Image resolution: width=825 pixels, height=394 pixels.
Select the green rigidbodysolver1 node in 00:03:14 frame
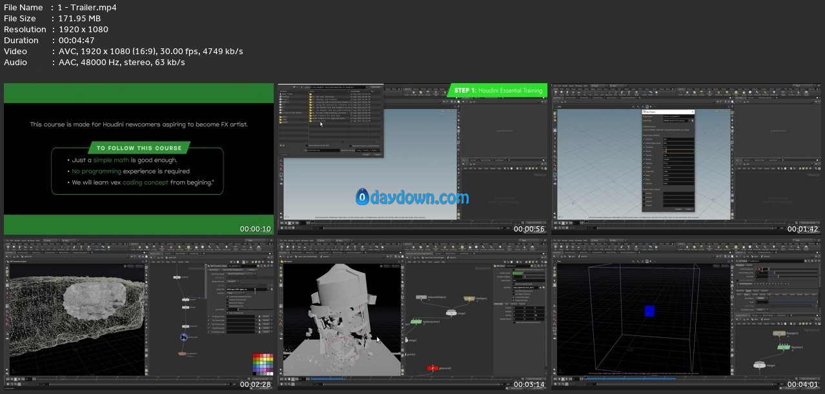pyautogui.click(x=418, y=320)
